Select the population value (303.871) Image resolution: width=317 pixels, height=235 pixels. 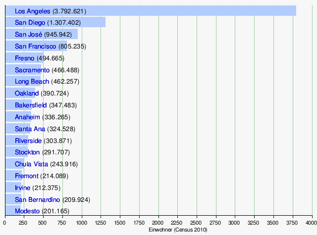point(58,141)
